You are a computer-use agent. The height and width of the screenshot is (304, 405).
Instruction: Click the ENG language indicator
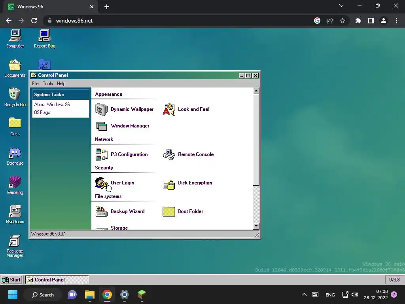330,294
